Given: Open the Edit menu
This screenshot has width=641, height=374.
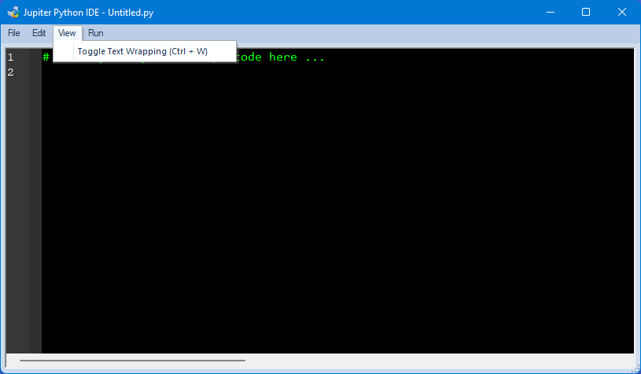Looking at the screenshot, I should (x=39, y=33).
